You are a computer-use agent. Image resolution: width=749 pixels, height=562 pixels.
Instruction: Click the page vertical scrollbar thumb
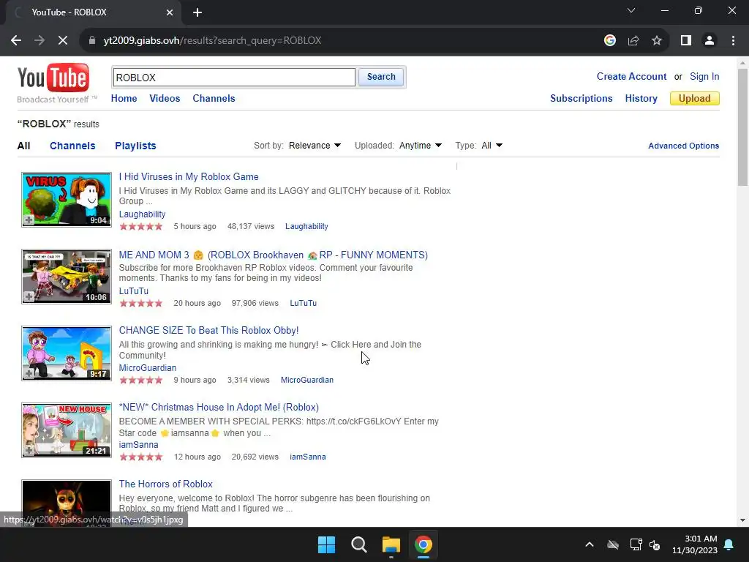coord(742,127)
